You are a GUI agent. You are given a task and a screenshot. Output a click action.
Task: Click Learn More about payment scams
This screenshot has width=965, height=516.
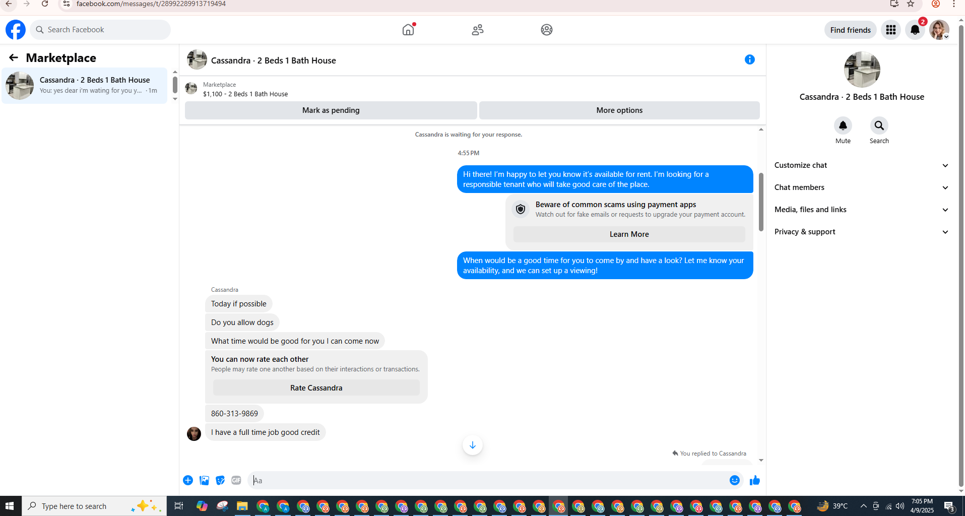629,234
